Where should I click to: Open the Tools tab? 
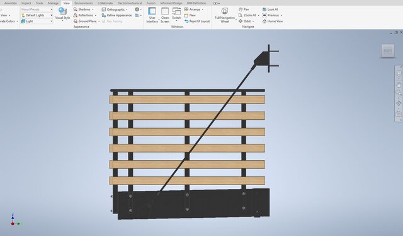point(39,3)
